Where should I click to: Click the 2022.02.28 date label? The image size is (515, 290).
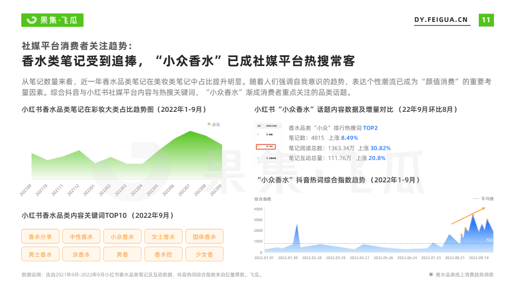pos(312,257)
